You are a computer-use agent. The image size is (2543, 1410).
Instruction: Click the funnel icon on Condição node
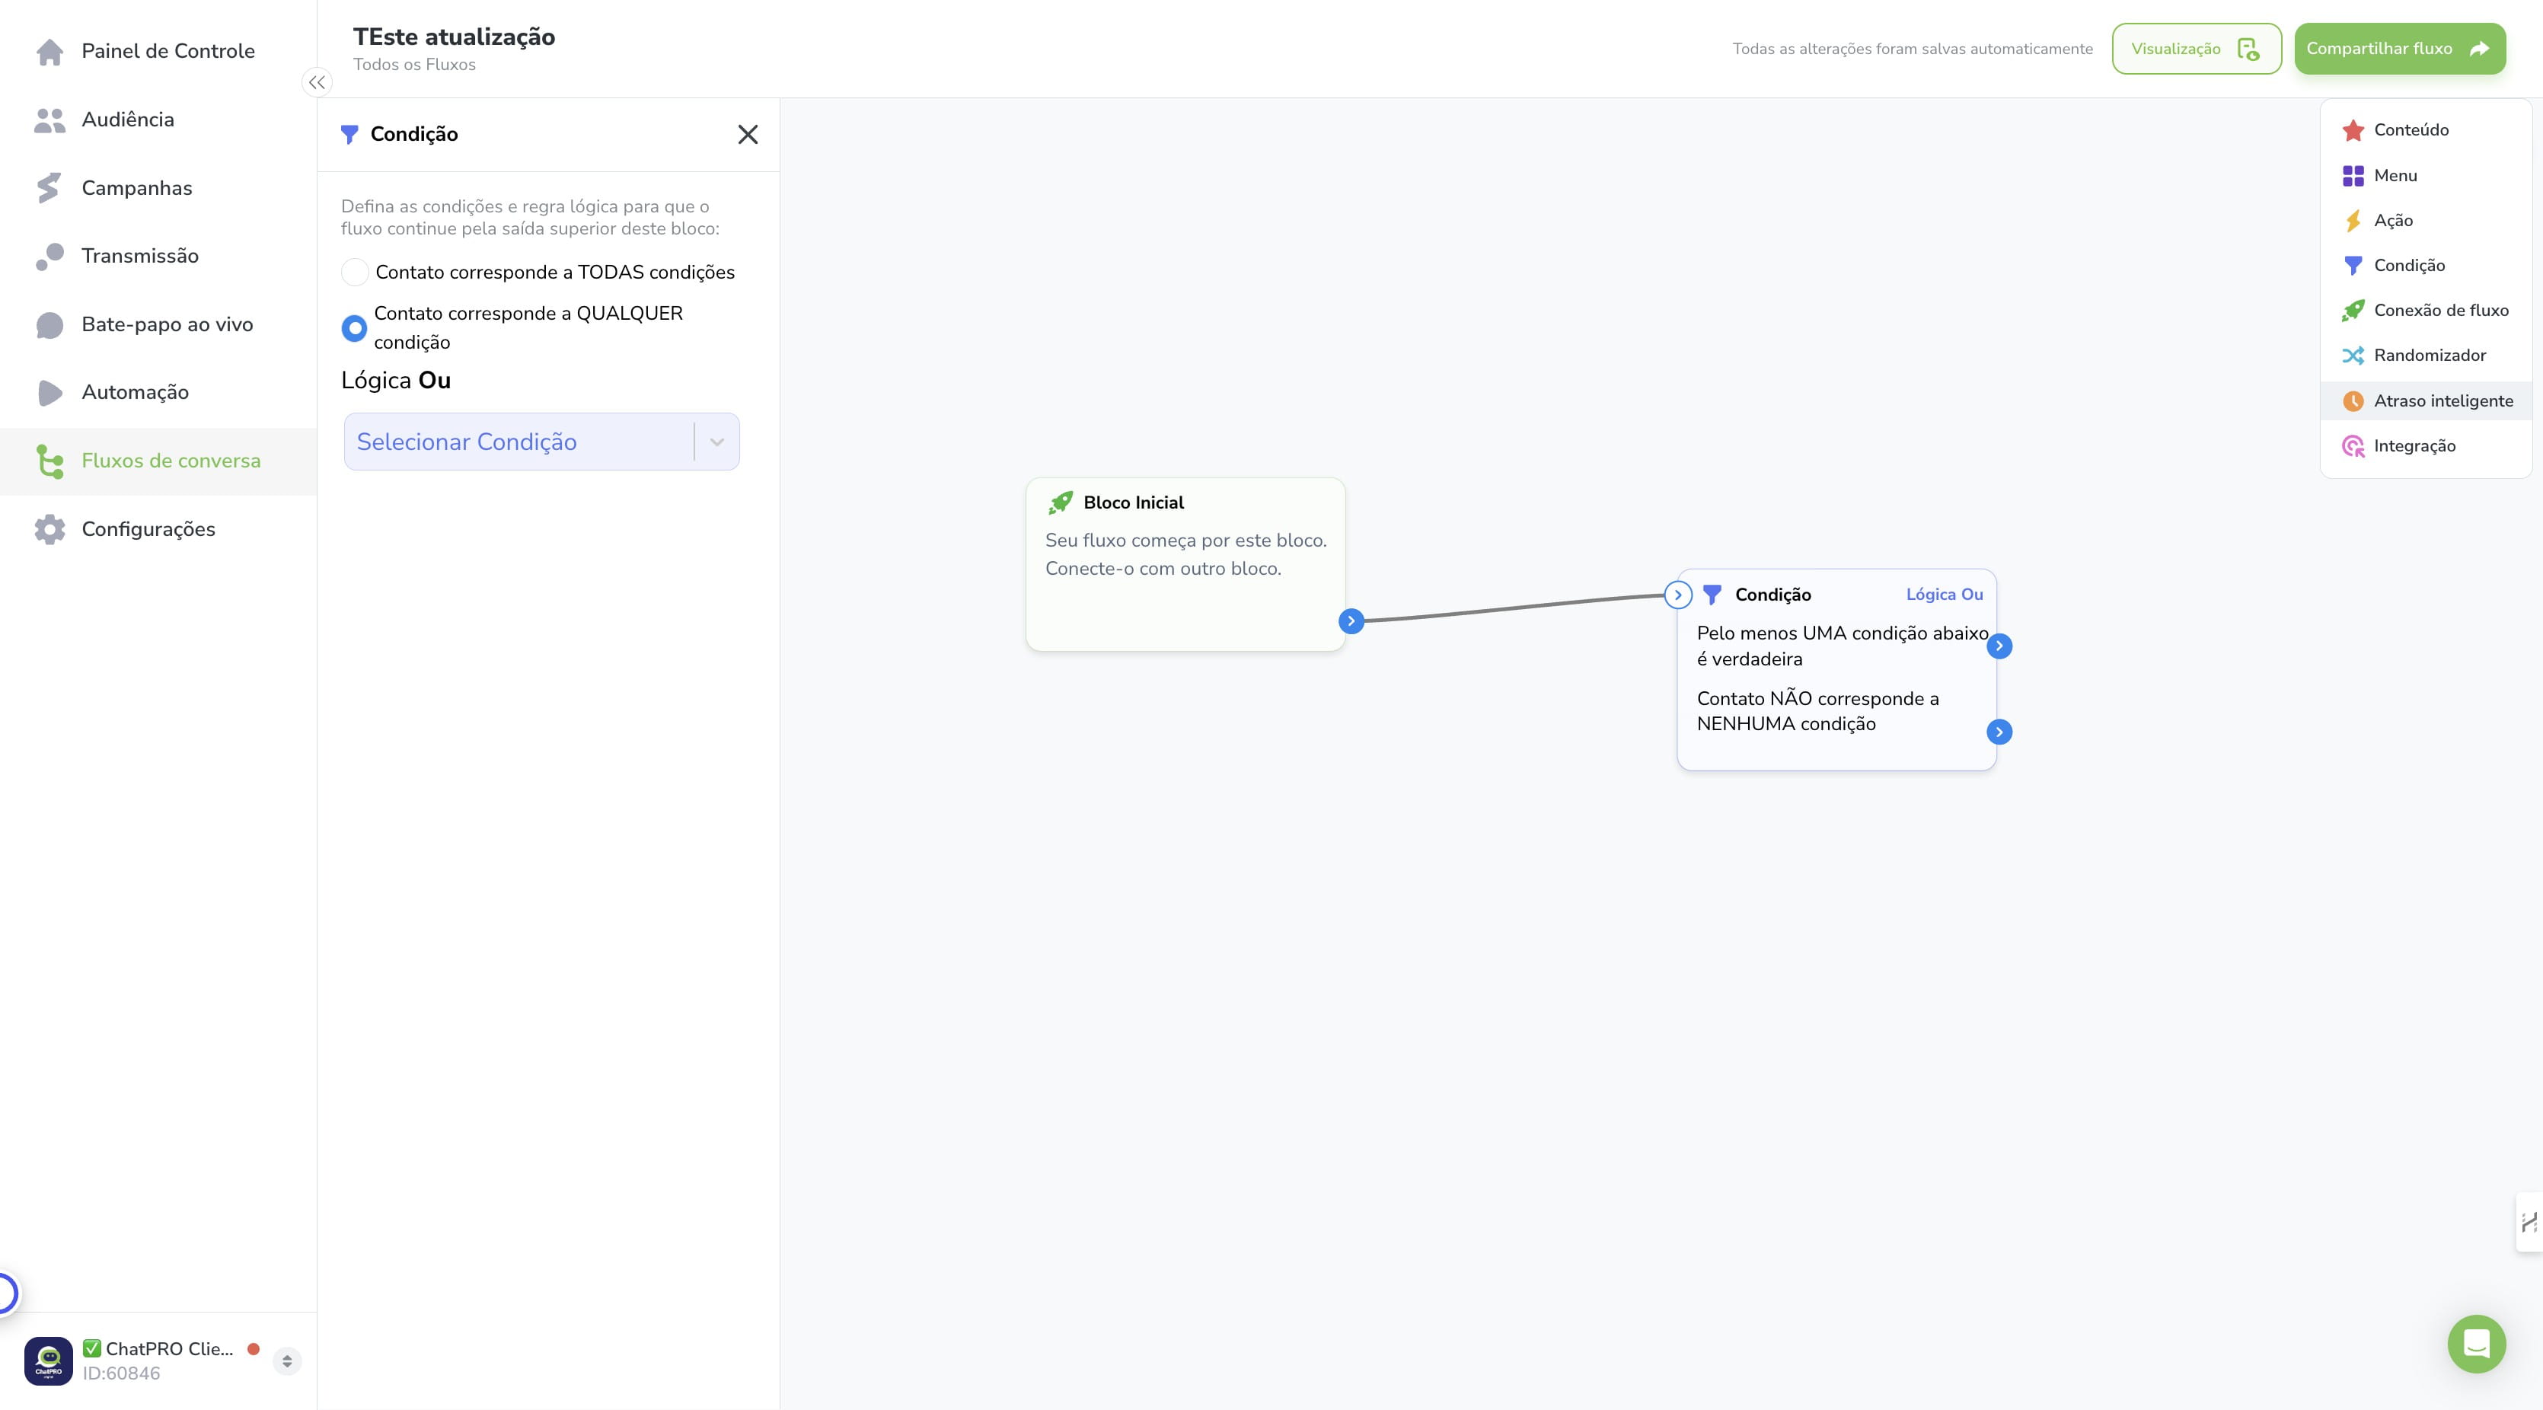[1713, 595]
